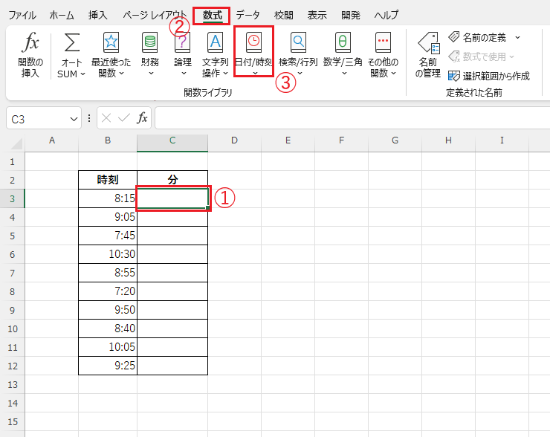Select the 時刻 header cell

(108, 180)
